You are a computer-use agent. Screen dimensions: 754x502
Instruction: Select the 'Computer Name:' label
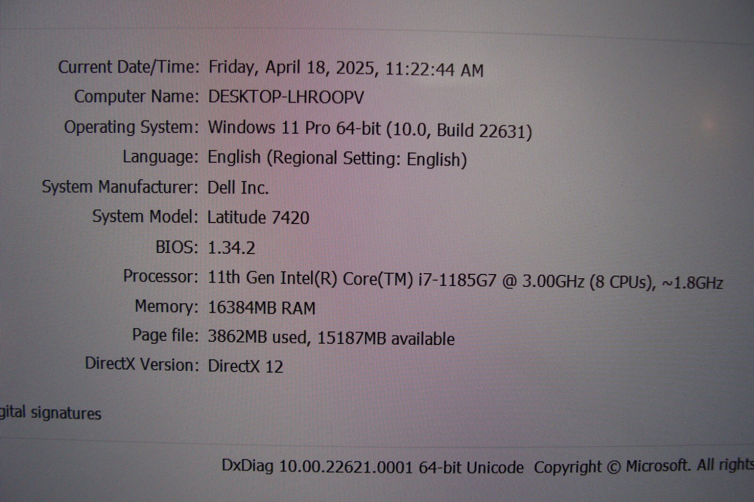[137, 97]
